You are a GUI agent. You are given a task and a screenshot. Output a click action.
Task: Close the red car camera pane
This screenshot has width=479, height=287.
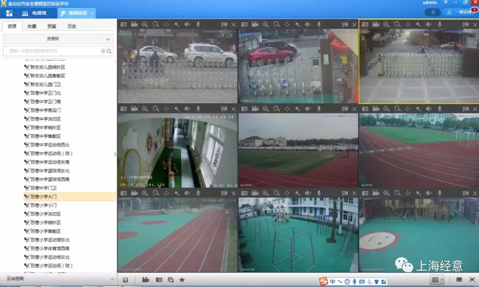[x=354, y=24]
